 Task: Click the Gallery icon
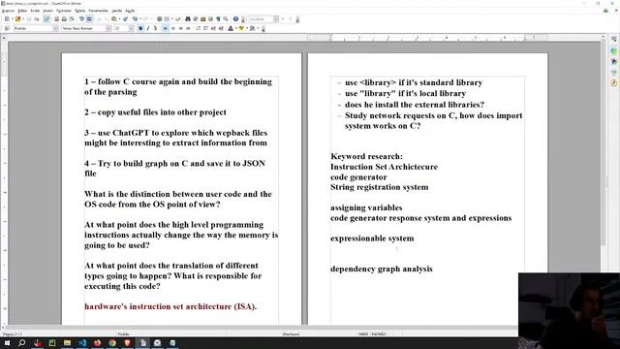coord(202,19)
